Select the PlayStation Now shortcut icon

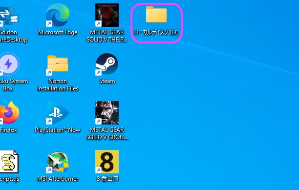(57, 113)
